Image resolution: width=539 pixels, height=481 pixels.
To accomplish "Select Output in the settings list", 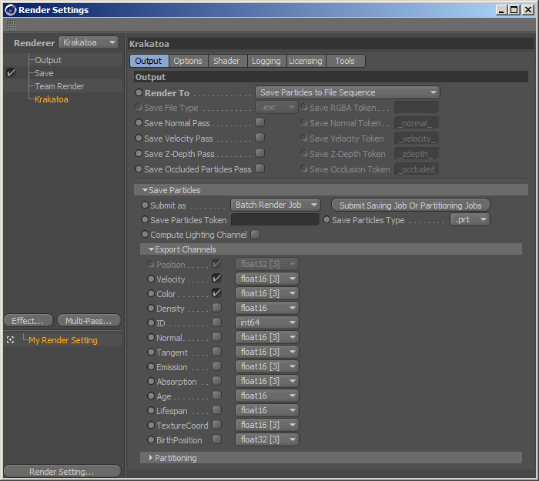I will [x=48, y=60].
